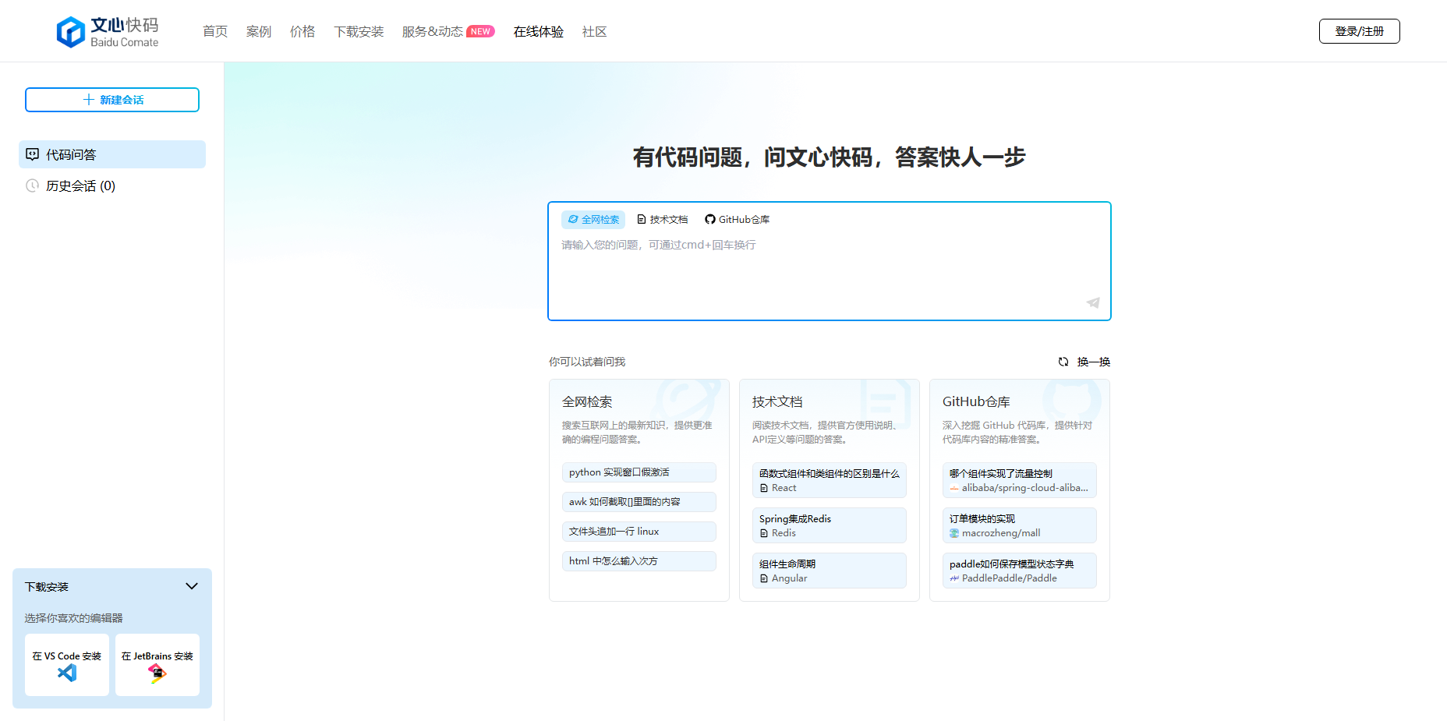Screen dimensions: 1447x721
Task: Click the 登录/注册 button
Action: tap(1360, 31)
